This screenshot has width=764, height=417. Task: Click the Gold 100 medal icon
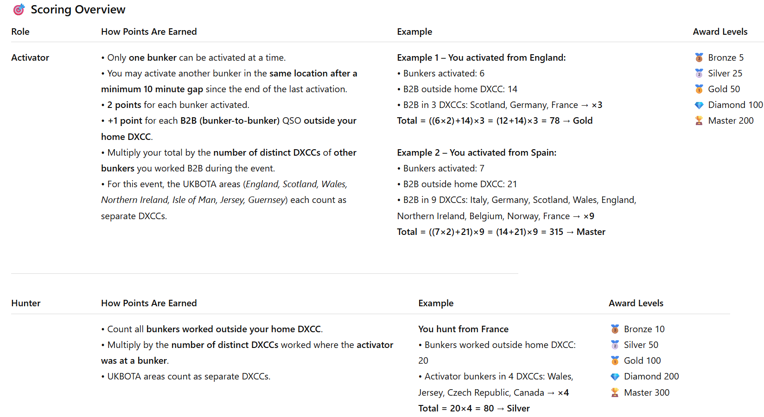[615, 360]
